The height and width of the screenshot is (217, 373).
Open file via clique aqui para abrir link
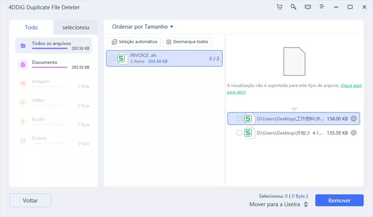click(x=351, y=85)
